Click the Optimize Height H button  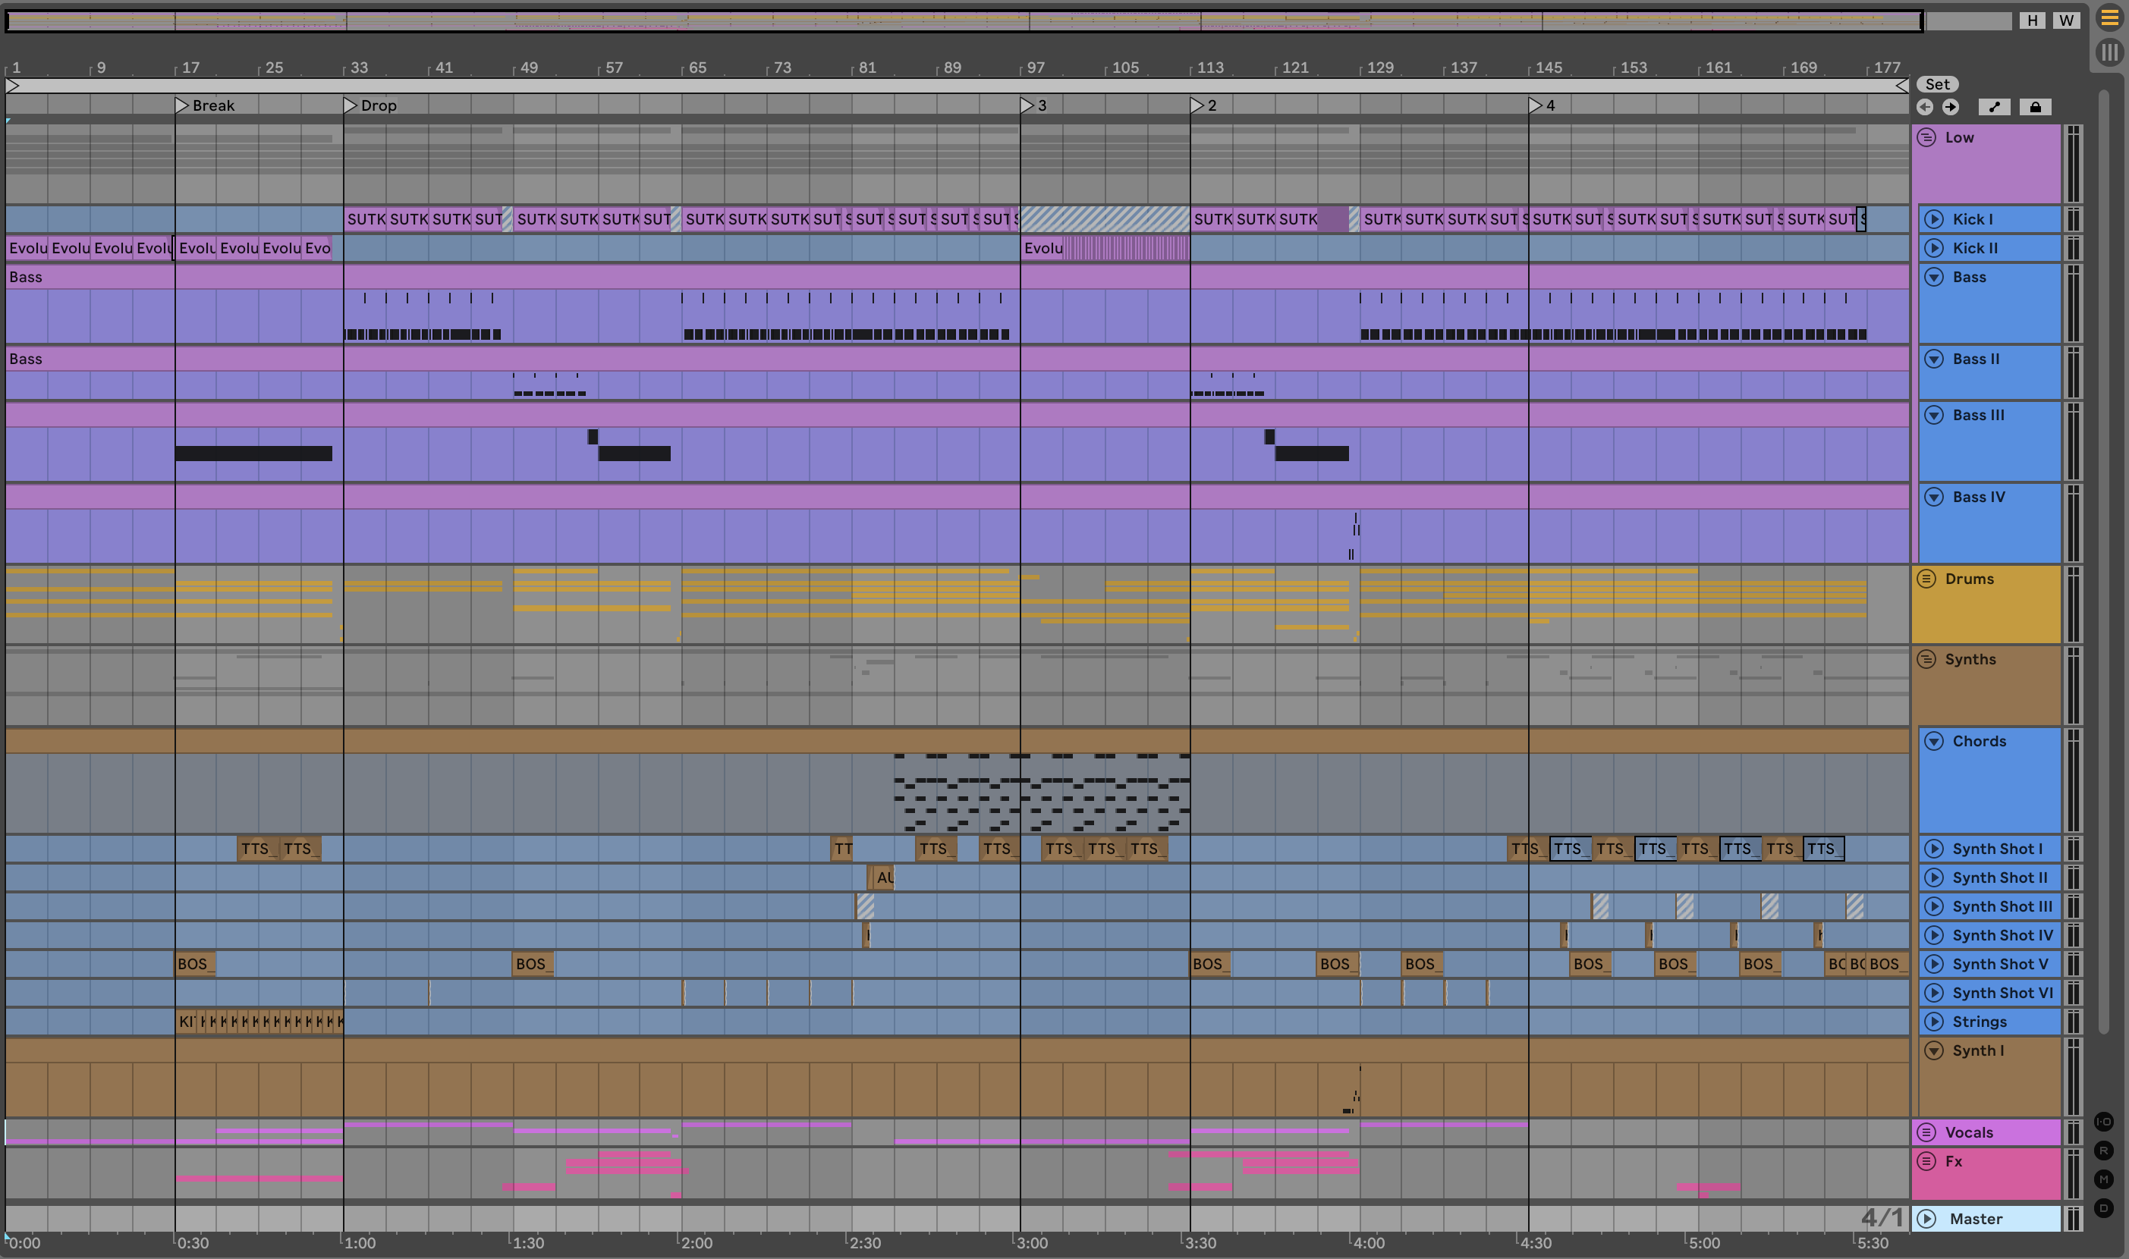pos(2033,20)
